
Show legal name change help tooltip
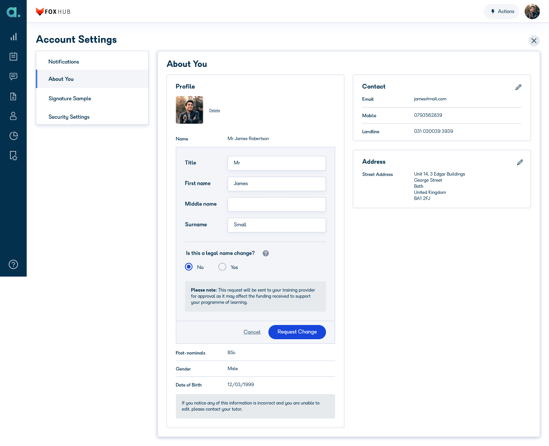coord(266,253)
